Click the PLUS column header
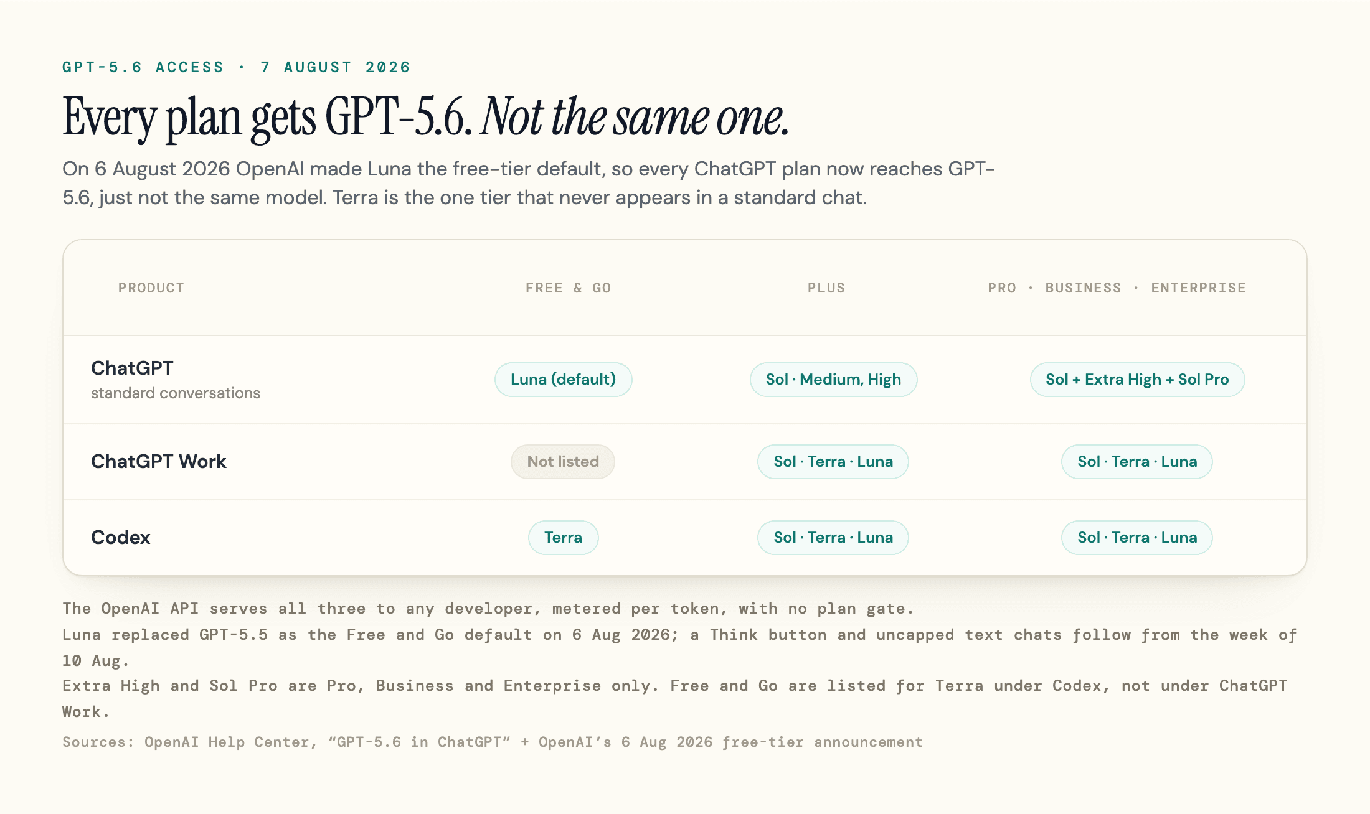 [826, 288]
